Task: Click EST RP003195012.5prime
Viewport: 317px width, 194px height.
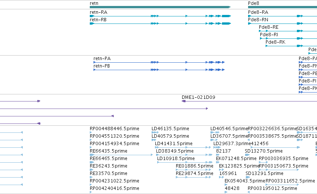Action: point(272,188)
